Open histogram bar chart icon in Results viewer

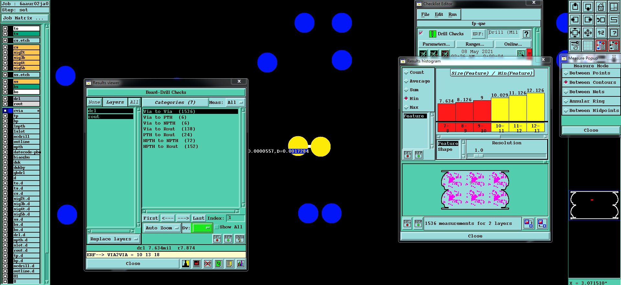point(240,264)
